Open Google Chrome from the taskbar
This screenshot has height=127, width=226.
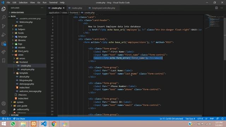[x=54, y=124]
